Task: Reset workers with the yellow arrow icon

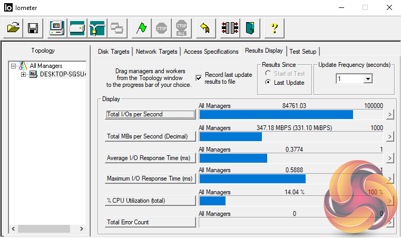Action: pos(206,28)
